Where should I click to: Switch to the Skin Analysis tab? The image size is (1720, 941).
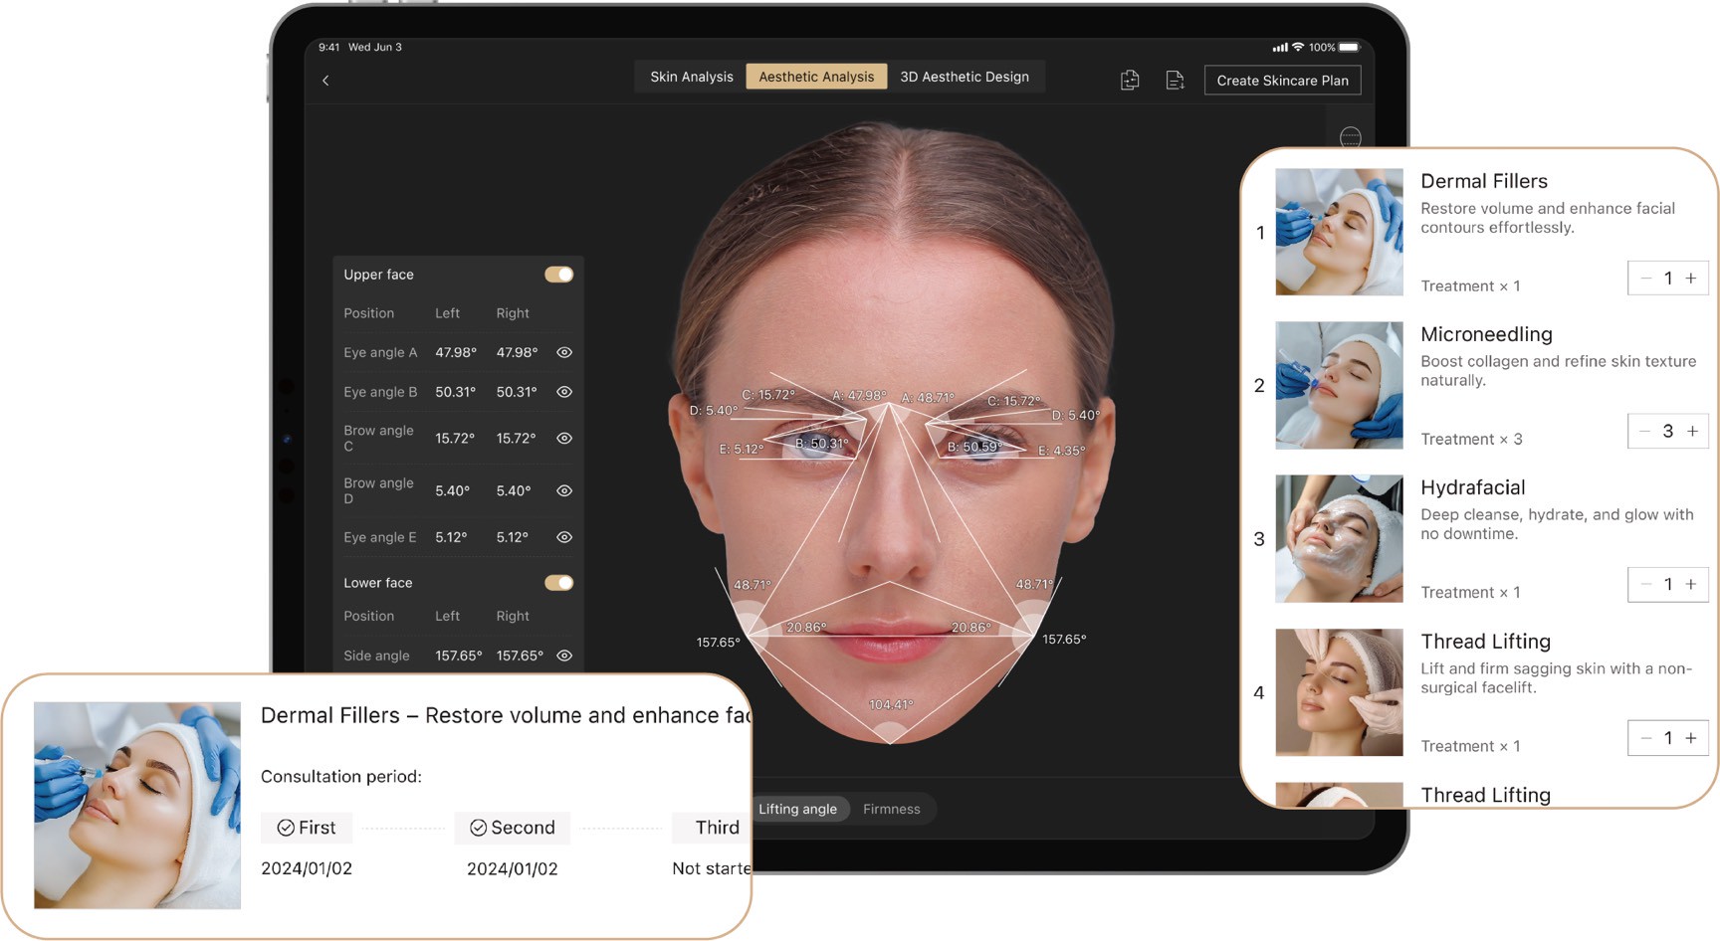(x=691, y=77)
